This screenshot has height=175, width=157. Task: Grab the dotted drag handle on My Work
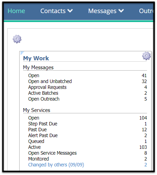click(x=22, y=53)
